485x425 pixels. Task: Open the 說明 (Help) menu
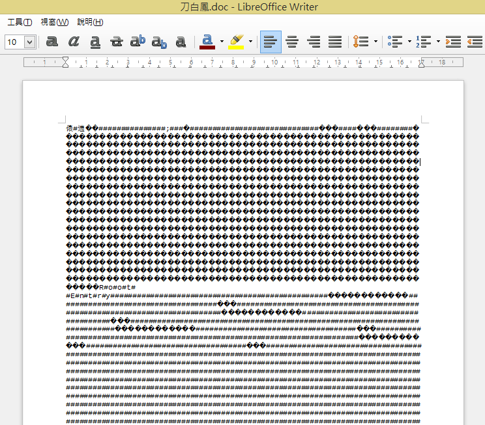point(89,22)
